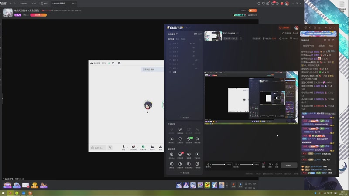Click green signal strength icon in meeting window
The width and height of the screenshot is (349, 196).
(x=109, y=63)
